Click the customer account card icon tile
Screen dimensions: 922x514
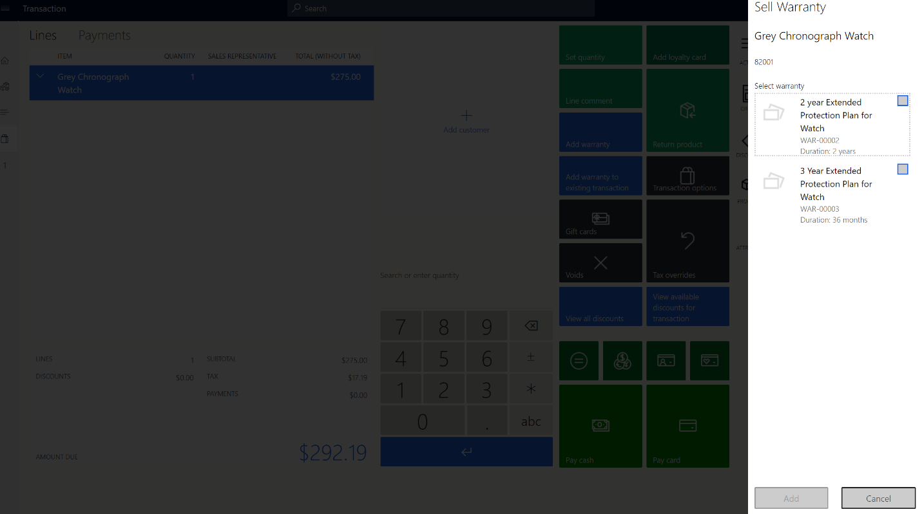click(x=666, y=361)
